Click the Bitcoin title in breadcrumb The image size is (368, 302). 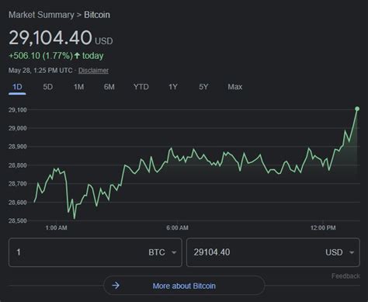(97, 15)
